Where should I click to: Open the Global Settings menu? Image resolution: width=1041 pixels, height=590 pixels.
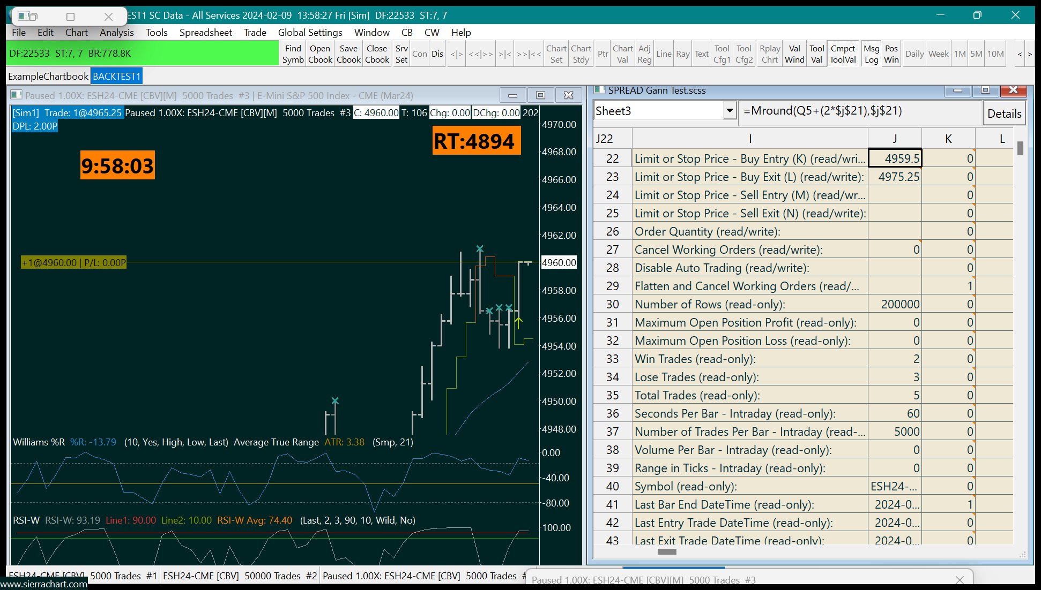(x=310, y=33)
